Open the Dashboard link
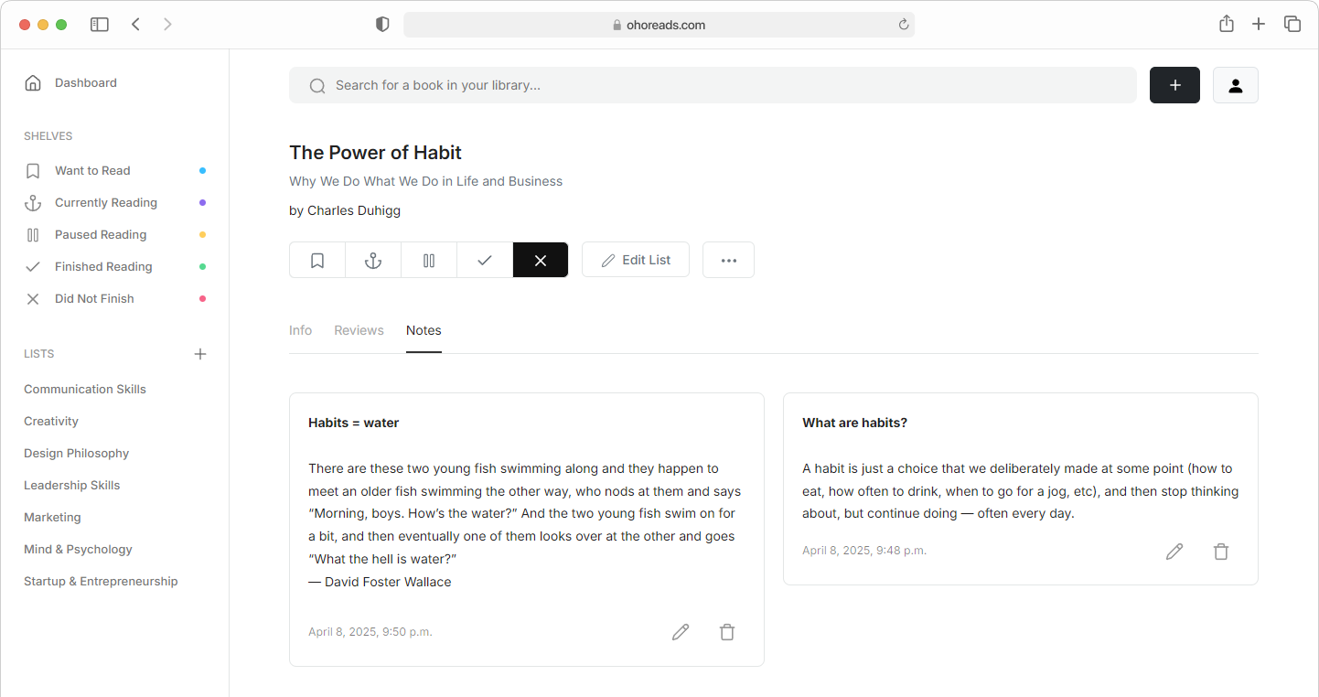The width and height of the screenshot is (1319, 697). [86, 83]
